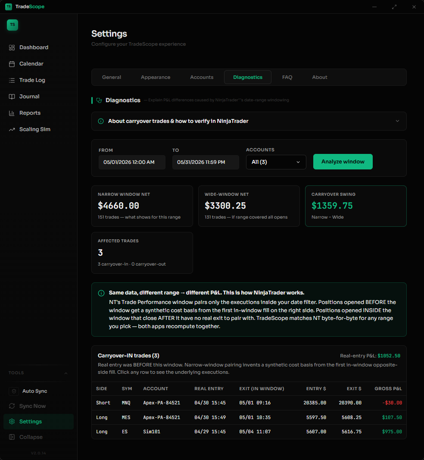The image size is (424, 460).
Task: Switch to the FAQ tab
Action: tap(287, 77)
